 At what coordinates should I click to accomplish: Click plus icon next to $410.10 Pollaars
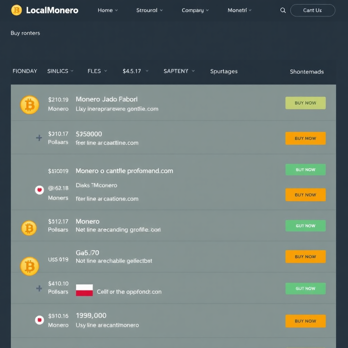[39, 288]
